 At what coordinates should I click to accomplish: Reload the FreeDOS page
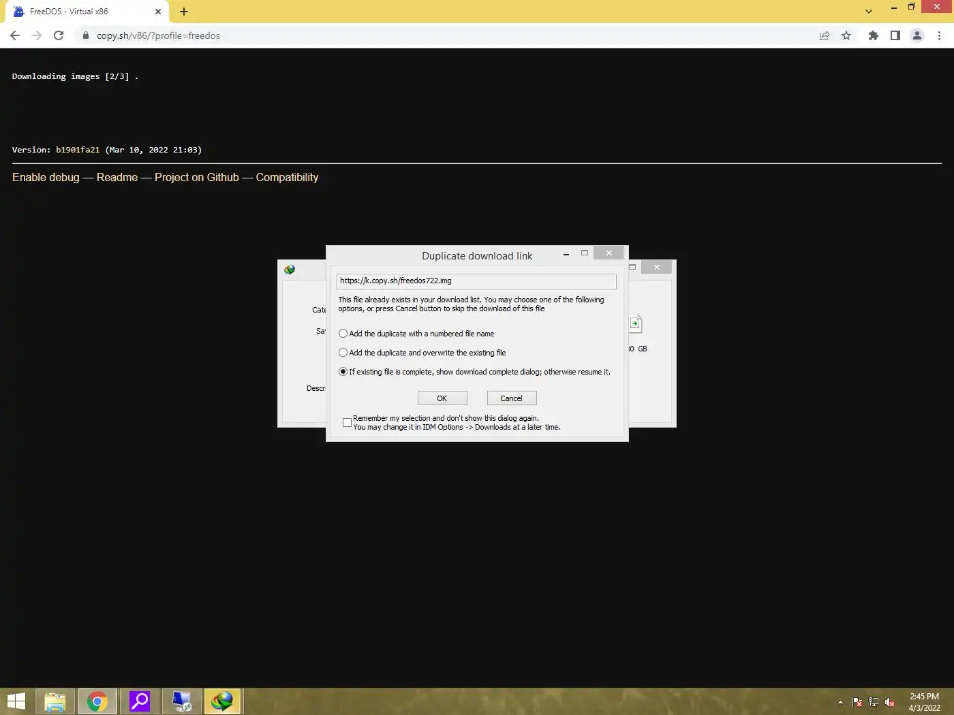(59, 35)
